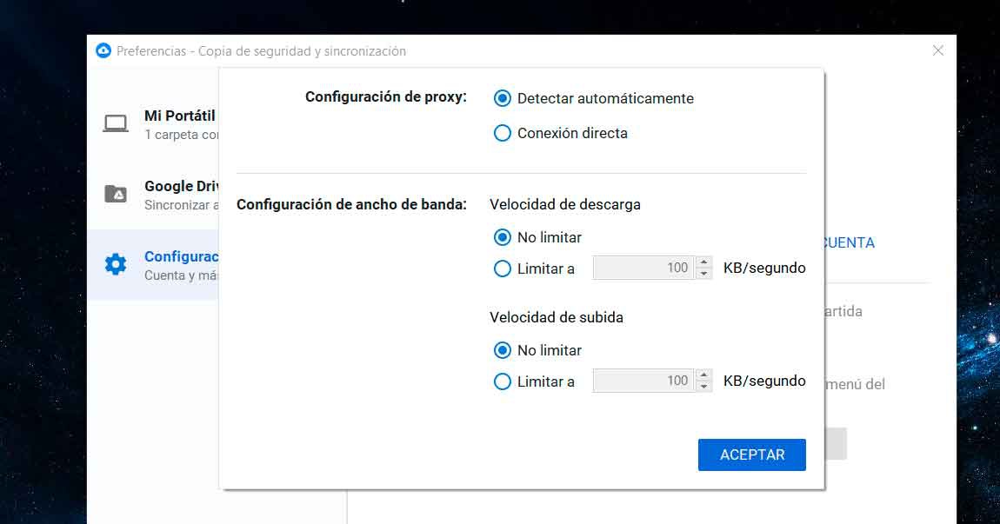Close the Preferencias window
Image resolution: width=1000 pixels, height=524 pixels.
click(937, 51)
